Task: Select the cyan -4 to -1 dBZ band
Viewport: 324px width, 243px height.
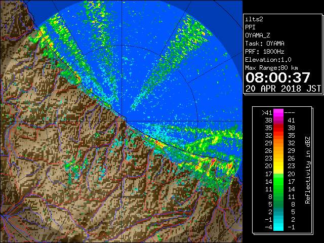Action: pos(278,227)
